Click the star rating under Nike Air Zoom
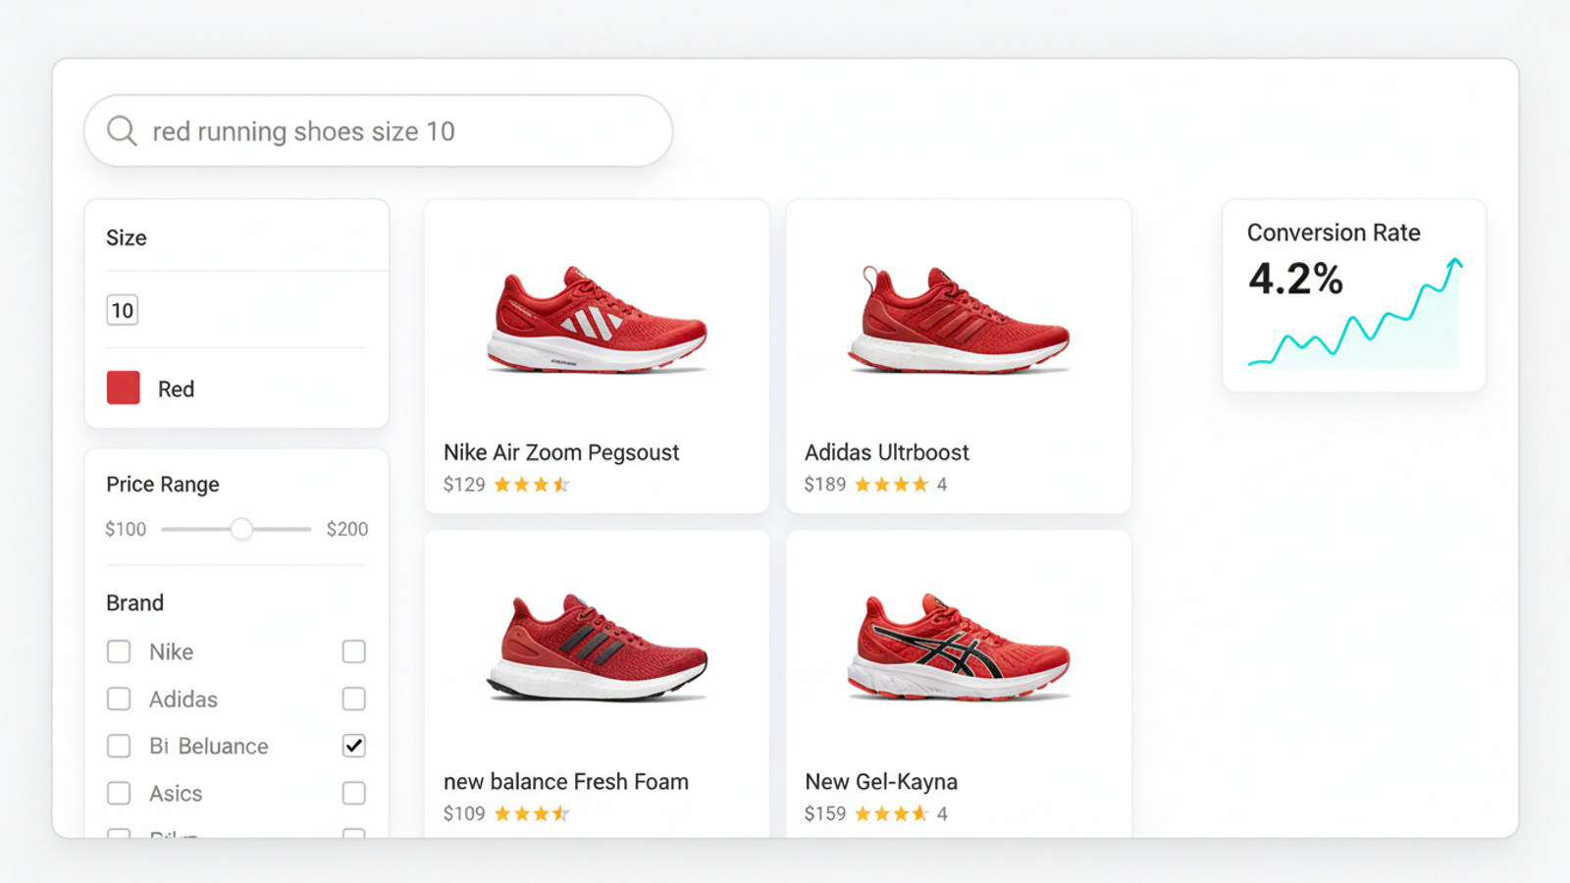1570x883 pixels. [531, 485]
